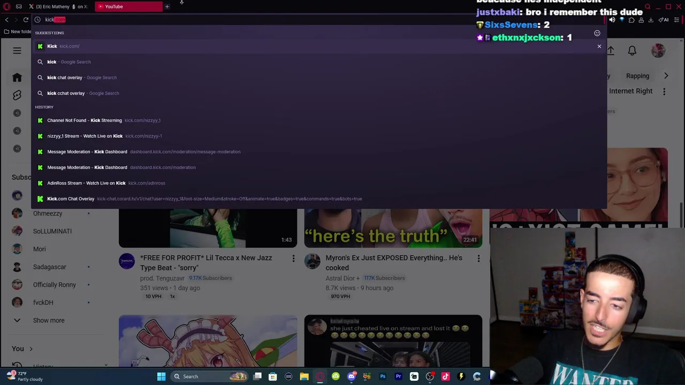
Task: Expand the 'You' section chevron
Action: point(31,349)
